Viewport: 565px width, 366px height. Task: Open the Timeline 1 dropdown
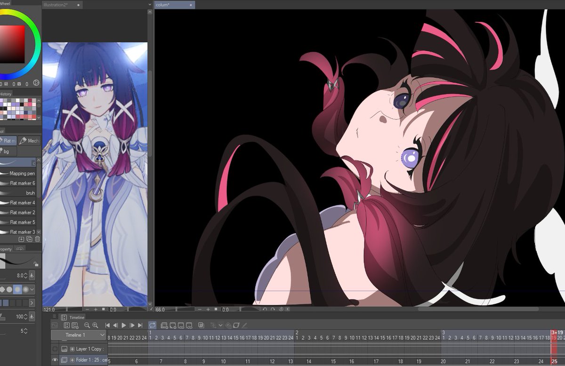(x=78, y=335)
